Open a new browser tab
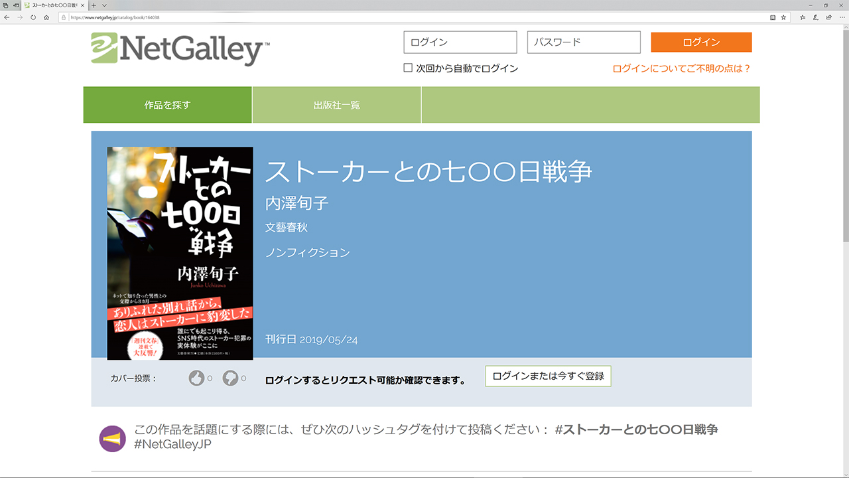Screen dimensions: 849x478 (x=94, y=5)
